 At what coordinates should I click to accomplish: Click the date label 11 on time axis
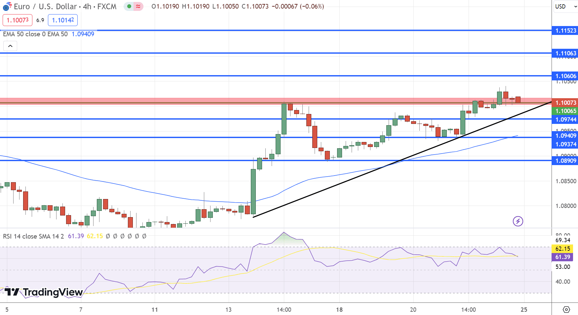pyautogui.click(x=155, y=310)
